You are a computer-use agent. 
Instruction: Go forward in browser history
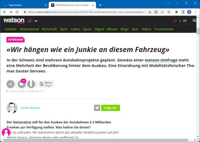(11, 12)
